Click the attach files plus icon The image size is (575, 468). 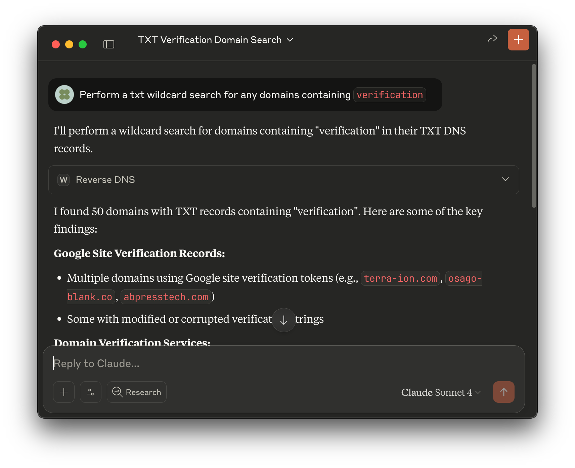click(63, 392)
